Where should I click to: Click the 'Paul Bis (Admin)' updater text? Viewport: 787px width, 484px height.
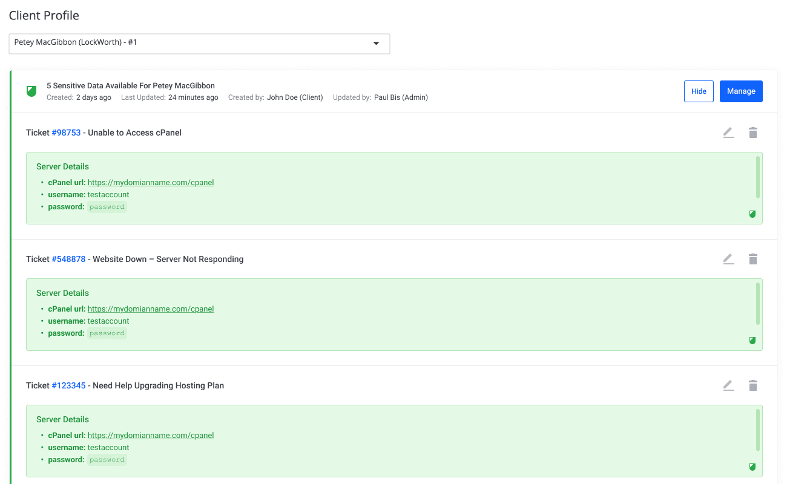coord(401,97)
